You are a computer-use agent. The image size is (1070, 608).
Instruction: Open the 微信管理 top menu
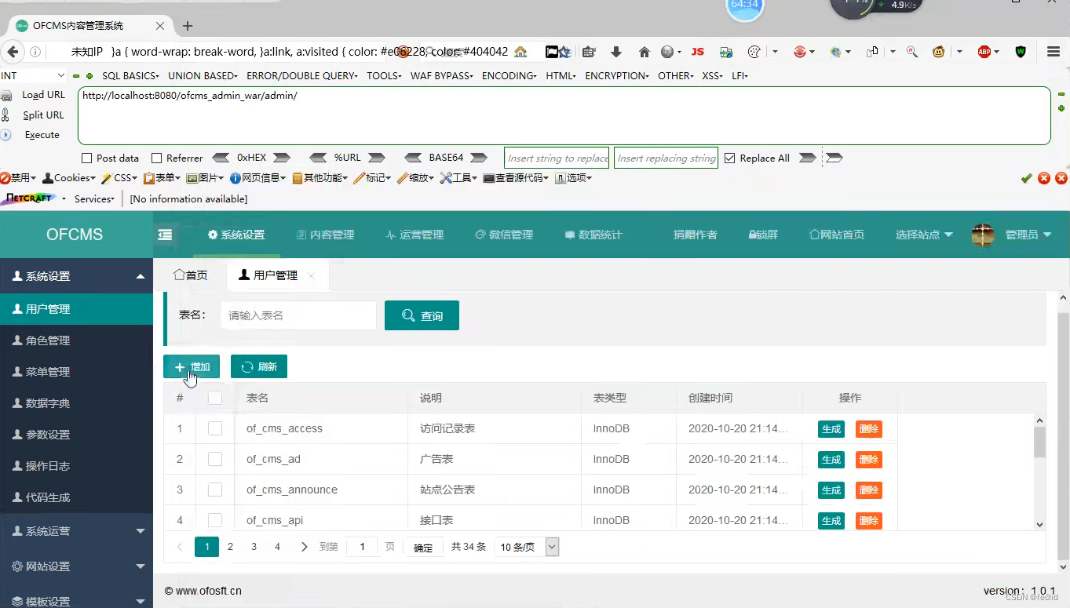click(x=504, y=235)
